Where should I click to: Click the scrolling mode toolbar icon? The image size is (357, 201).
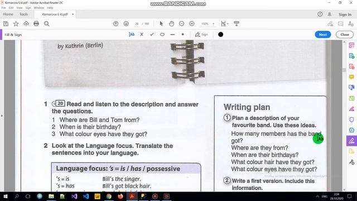pos(237,23)
